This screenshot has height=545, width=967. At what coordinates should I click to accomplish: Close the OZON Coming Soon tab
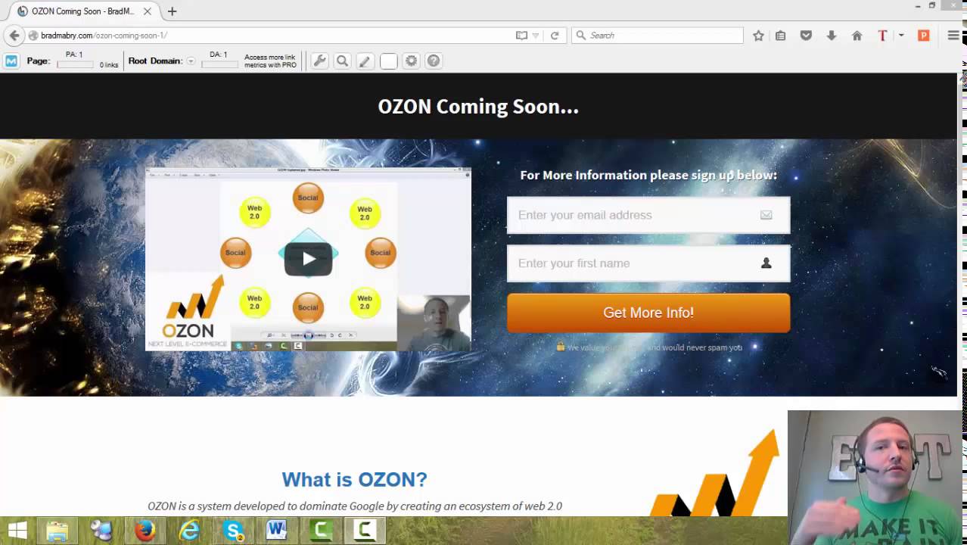(x=147, y=11)
